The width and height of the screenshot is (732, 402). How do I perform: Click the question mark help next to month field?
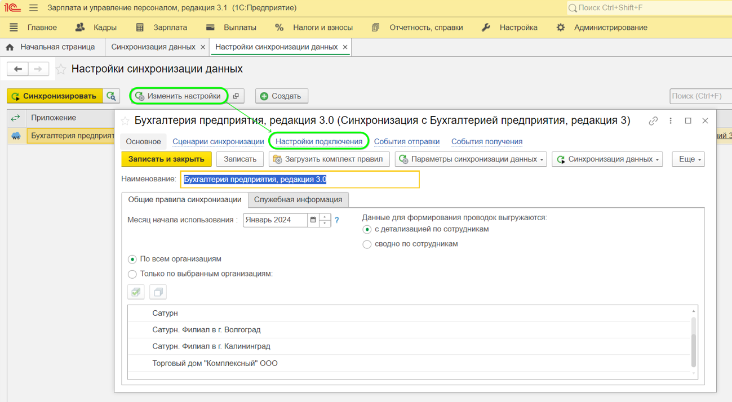[x=337, y=220]
